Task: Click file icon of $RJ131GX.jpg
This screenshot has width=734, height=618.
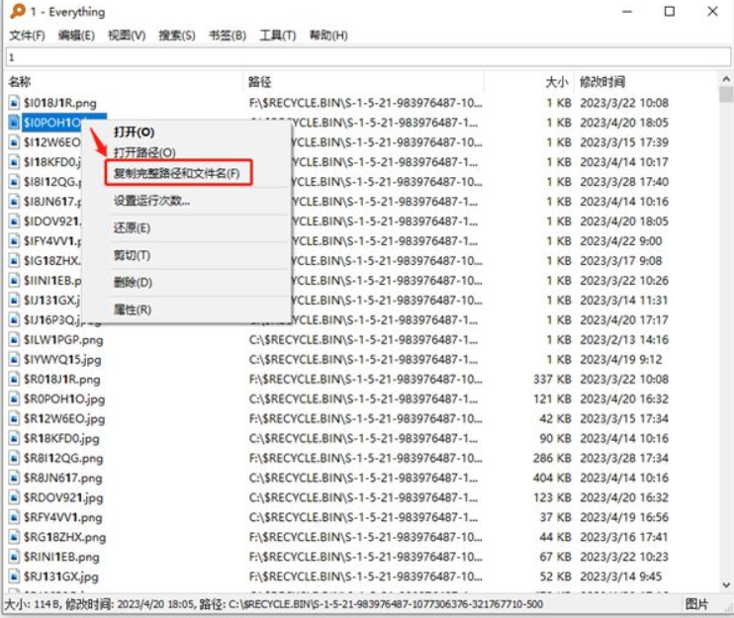Action: tap(15, 576)
